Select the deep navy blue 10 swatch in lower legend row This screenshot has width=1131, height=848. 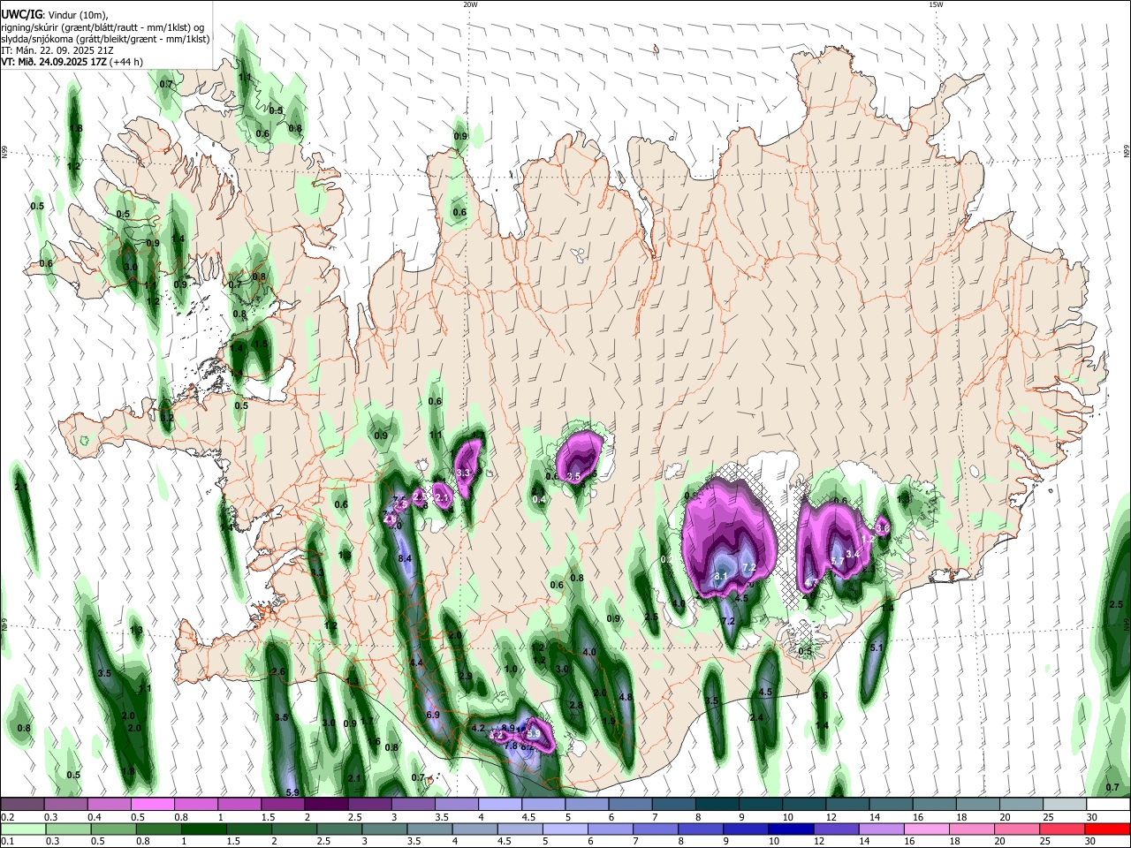tap(791, 829)
